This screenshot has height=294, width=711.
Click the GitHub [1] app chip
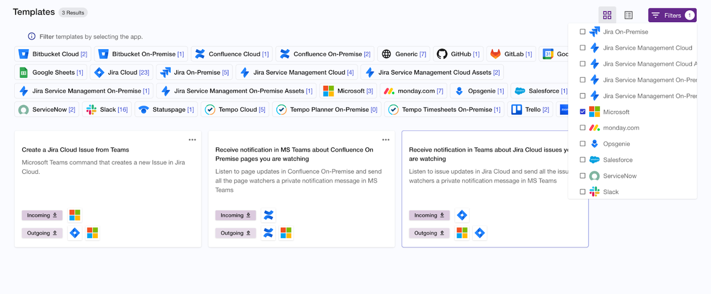tap(458, 54)
